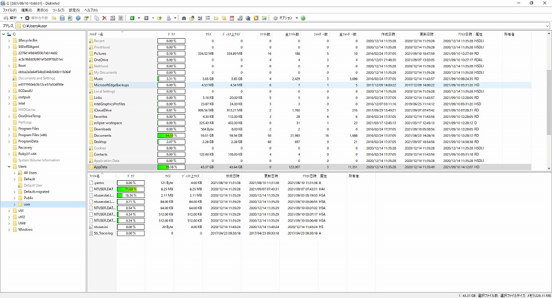The height and width of the screenshot is (298, 552).
Task: Open the 設定(S) menu
Action: point(74,10)
